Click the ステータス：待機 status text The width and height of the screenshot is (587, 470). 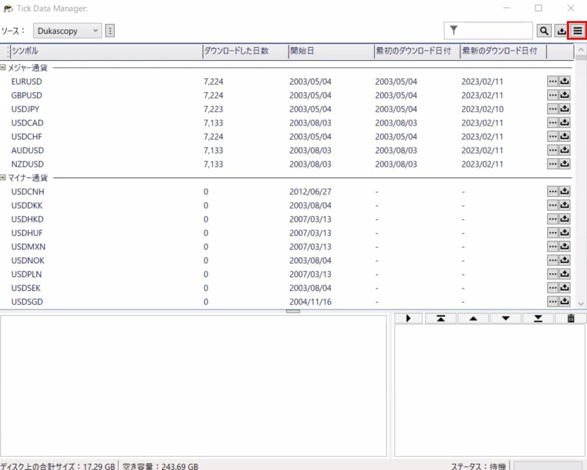click(478, 466)
